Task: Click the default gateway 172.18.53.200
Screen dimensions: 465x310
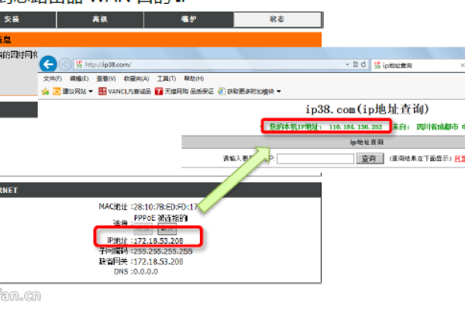Action: click(x=159, y=262)
